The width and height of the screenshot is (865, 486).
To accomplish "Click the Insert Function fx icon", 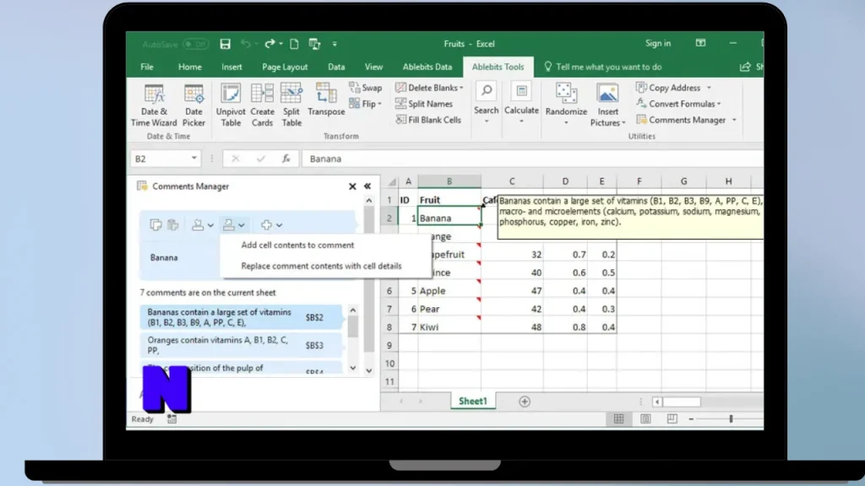I will pos(286,159).
